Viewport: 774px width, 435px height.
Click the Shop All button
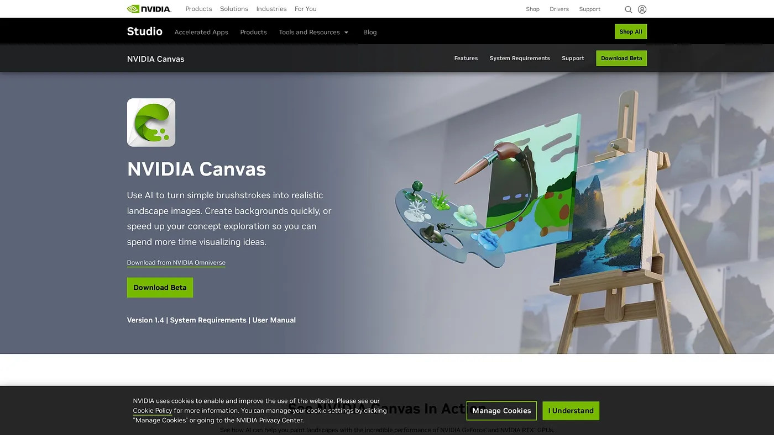pyautogui.click(x=630, y=31)
